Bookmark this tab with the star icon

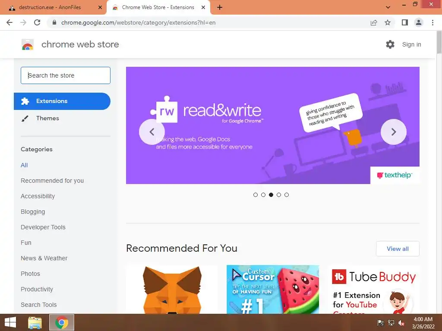[x=388, y=22]
